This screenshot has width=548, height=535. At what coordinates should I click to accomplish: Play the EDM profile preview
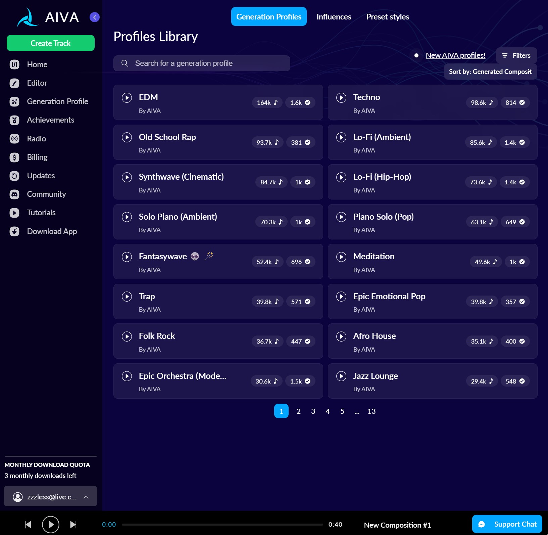click(x=127, y=98)
